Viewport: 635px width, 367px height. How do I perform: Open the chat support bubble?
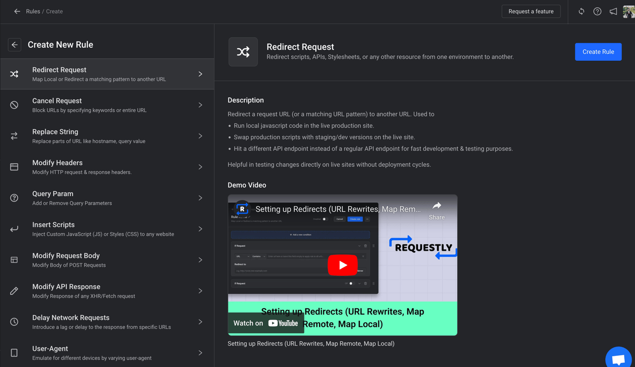pos(618,359)
